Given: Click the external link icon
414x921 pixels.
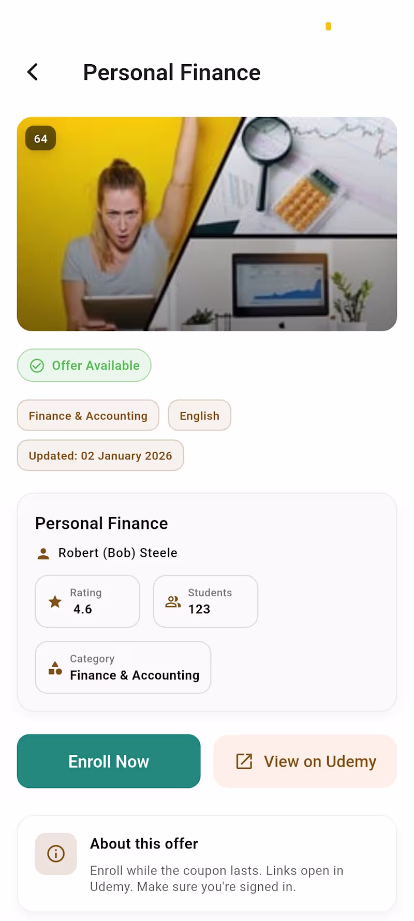Looking at the screenshot, I should click(244, 761).
